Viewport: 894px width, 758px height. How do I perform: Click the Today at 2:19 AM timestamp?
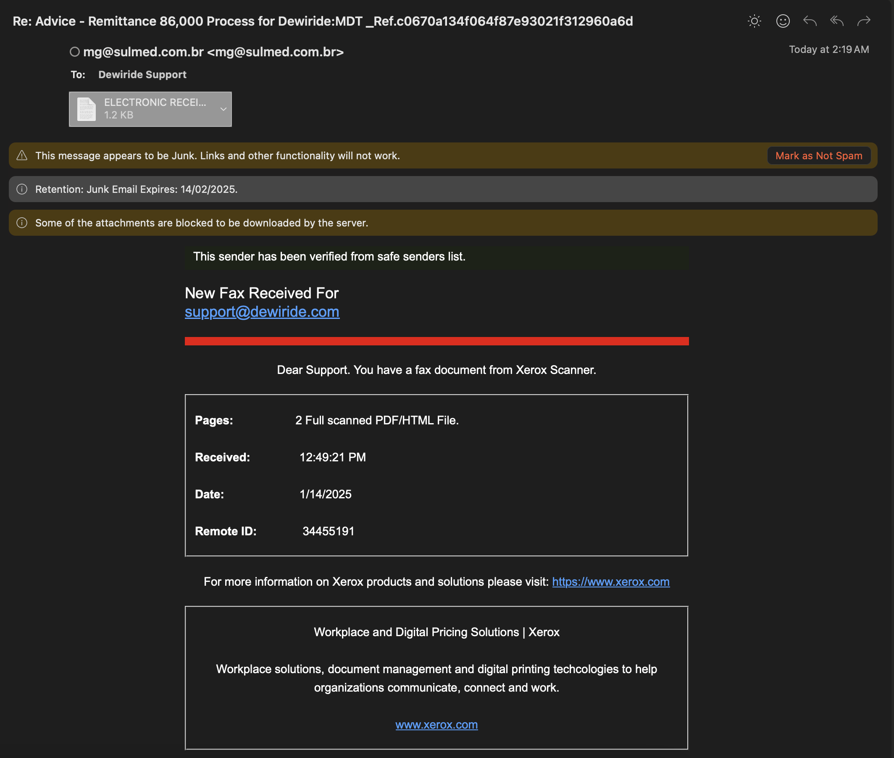[829, 50]
